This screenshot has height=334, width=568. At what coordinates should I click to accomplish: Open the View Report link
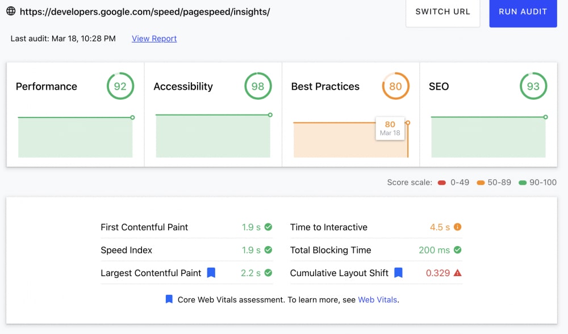[x=154, y=39]
